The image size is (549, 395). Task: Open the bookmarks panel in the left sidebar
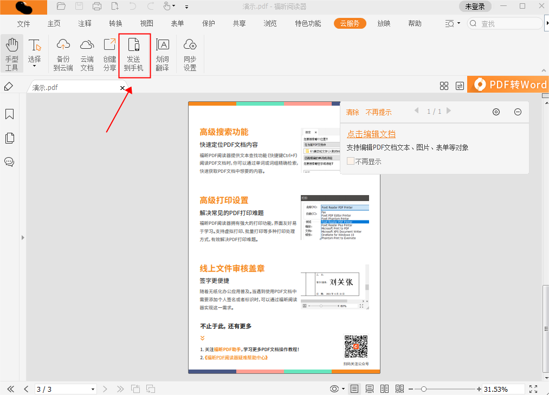point(9,114)
